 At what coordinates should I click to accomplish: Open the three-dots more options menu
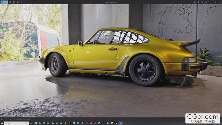pos(25,2)
